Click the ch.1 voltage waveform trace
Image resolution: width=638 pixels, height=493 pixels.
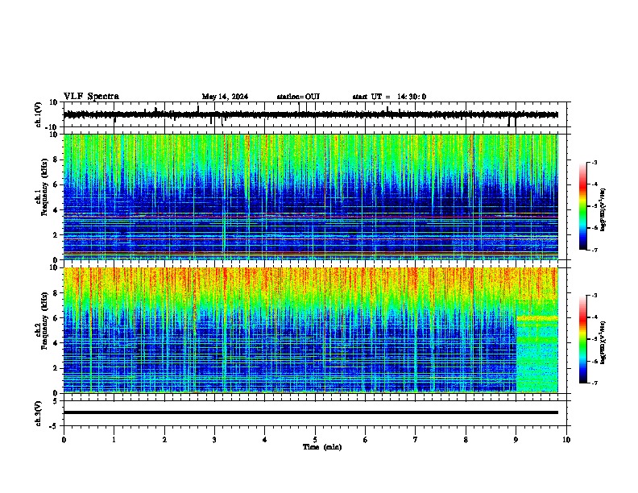click(311, 114)
